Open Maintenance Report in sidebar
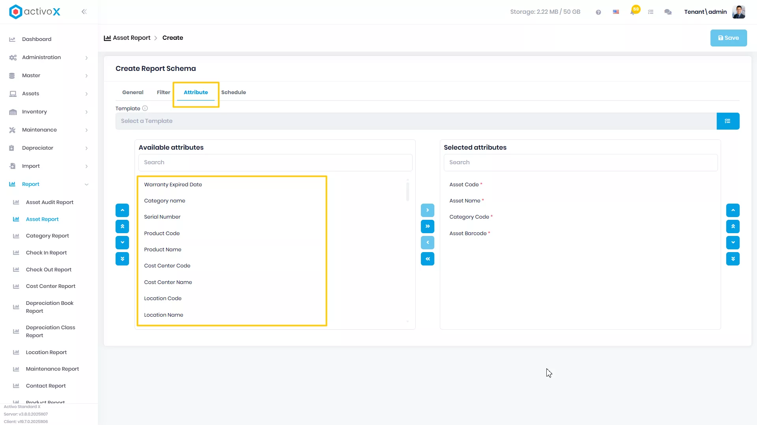The width and height of the screenshot is (757, 425). [52, 369]
